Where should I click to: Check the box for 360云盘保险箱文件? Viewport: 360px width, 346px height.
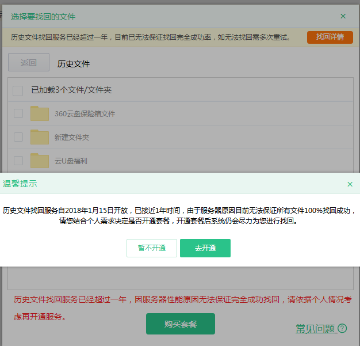coord(18,113)
